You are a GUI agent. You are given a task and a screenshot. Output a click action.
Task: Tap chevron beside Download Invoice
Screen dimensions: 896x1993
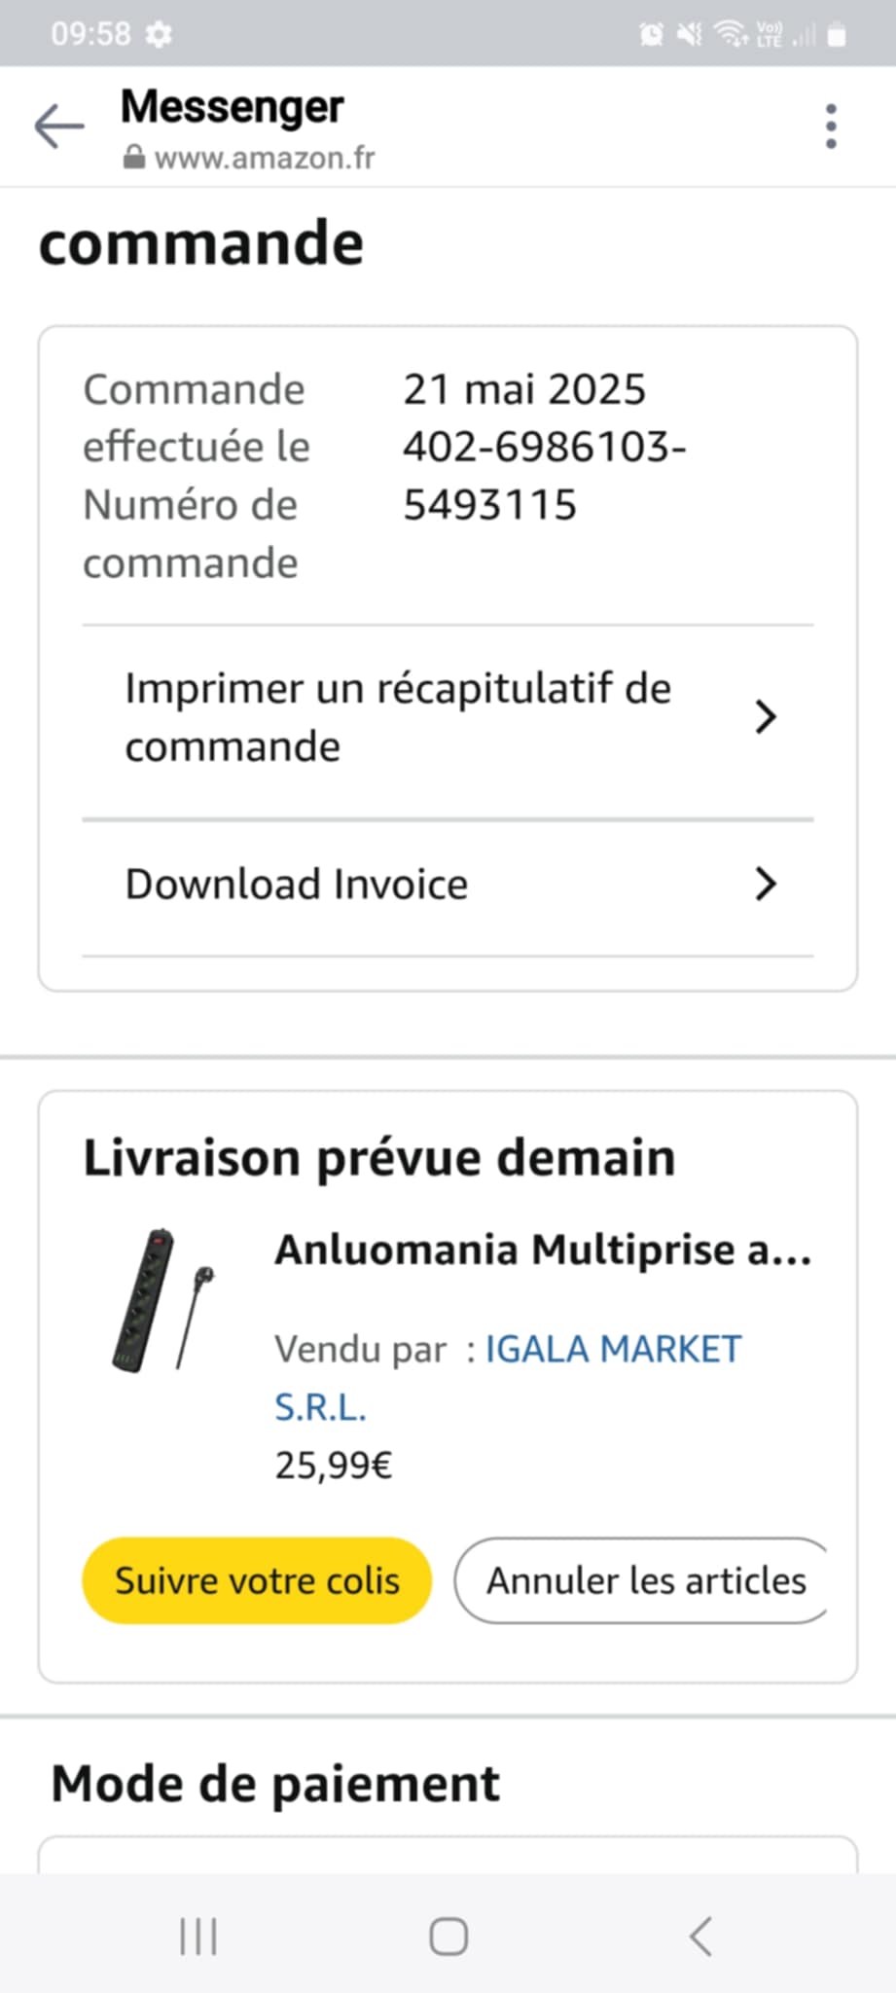(766, 884)
